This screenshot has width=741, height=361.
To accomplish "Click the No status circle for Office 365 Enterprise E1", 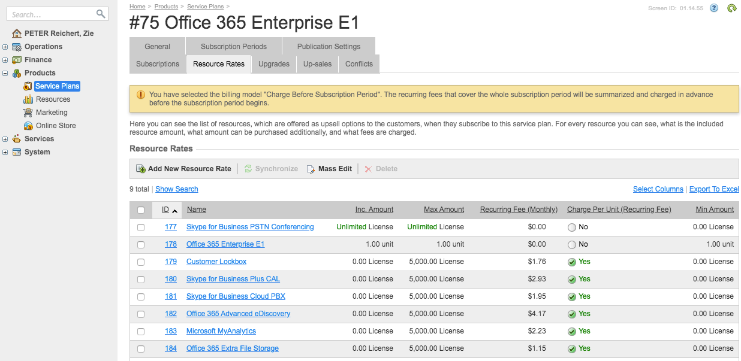I will [572, 244].
